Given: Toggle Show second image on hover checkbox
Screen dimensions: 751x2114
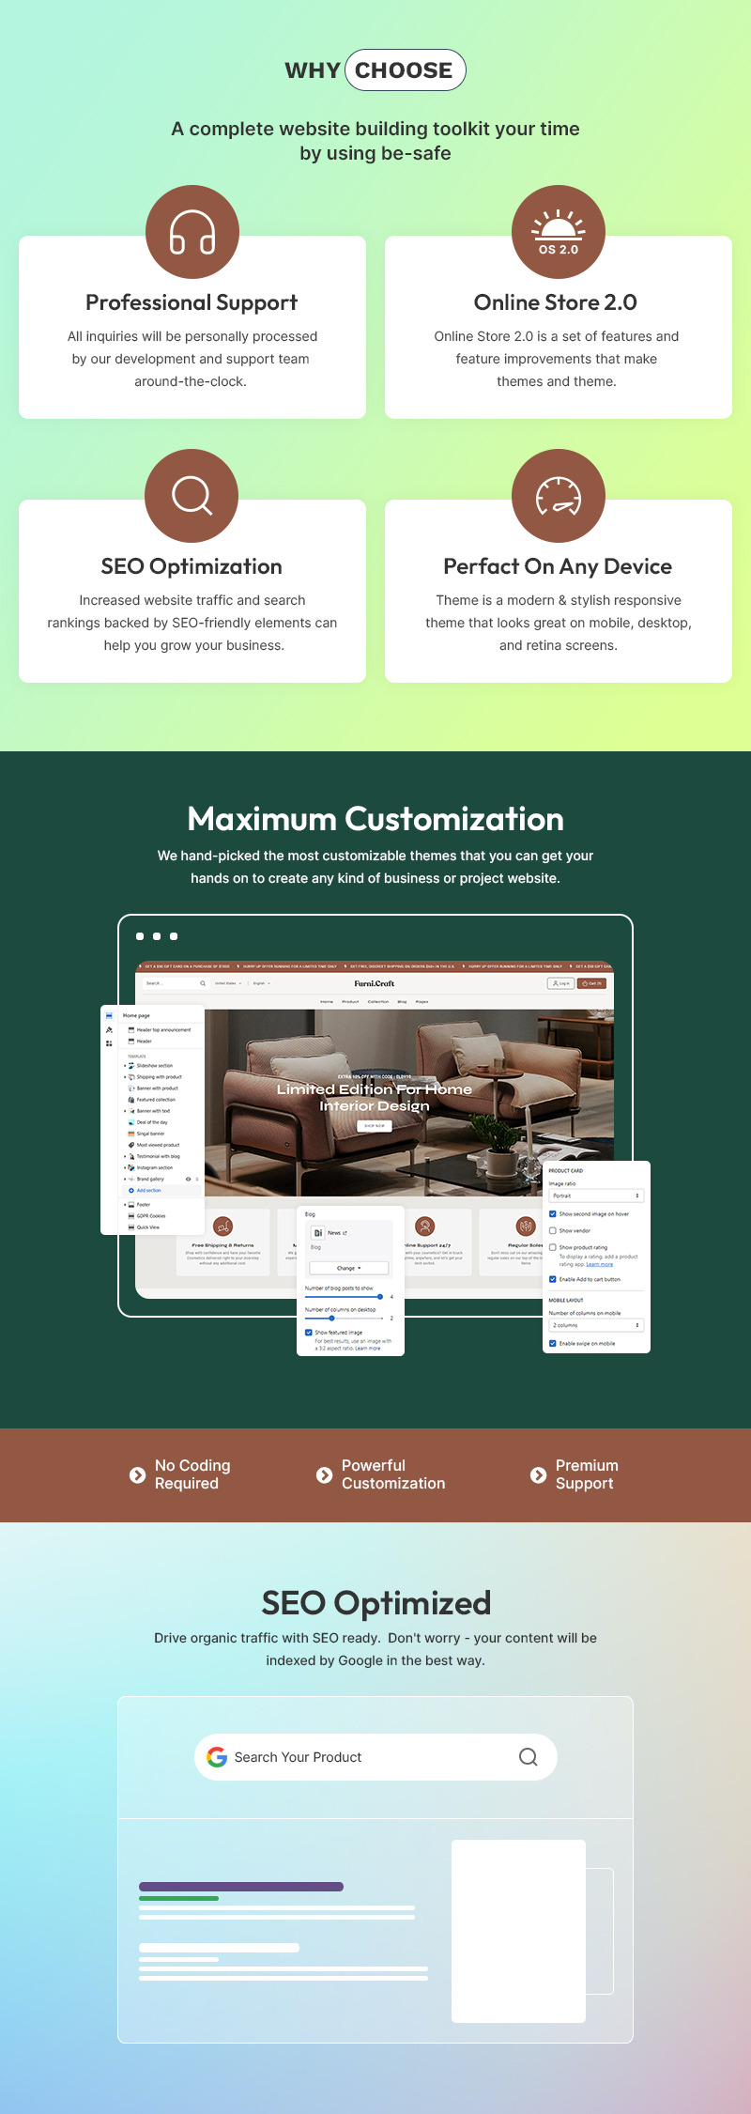Looking at the screenshot, I should pos(553,1213).
